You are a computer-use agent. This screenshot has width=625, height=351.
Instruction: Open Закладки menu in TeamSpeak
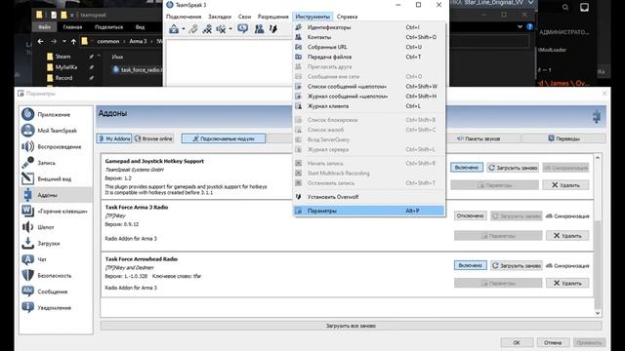pos(220,17)
